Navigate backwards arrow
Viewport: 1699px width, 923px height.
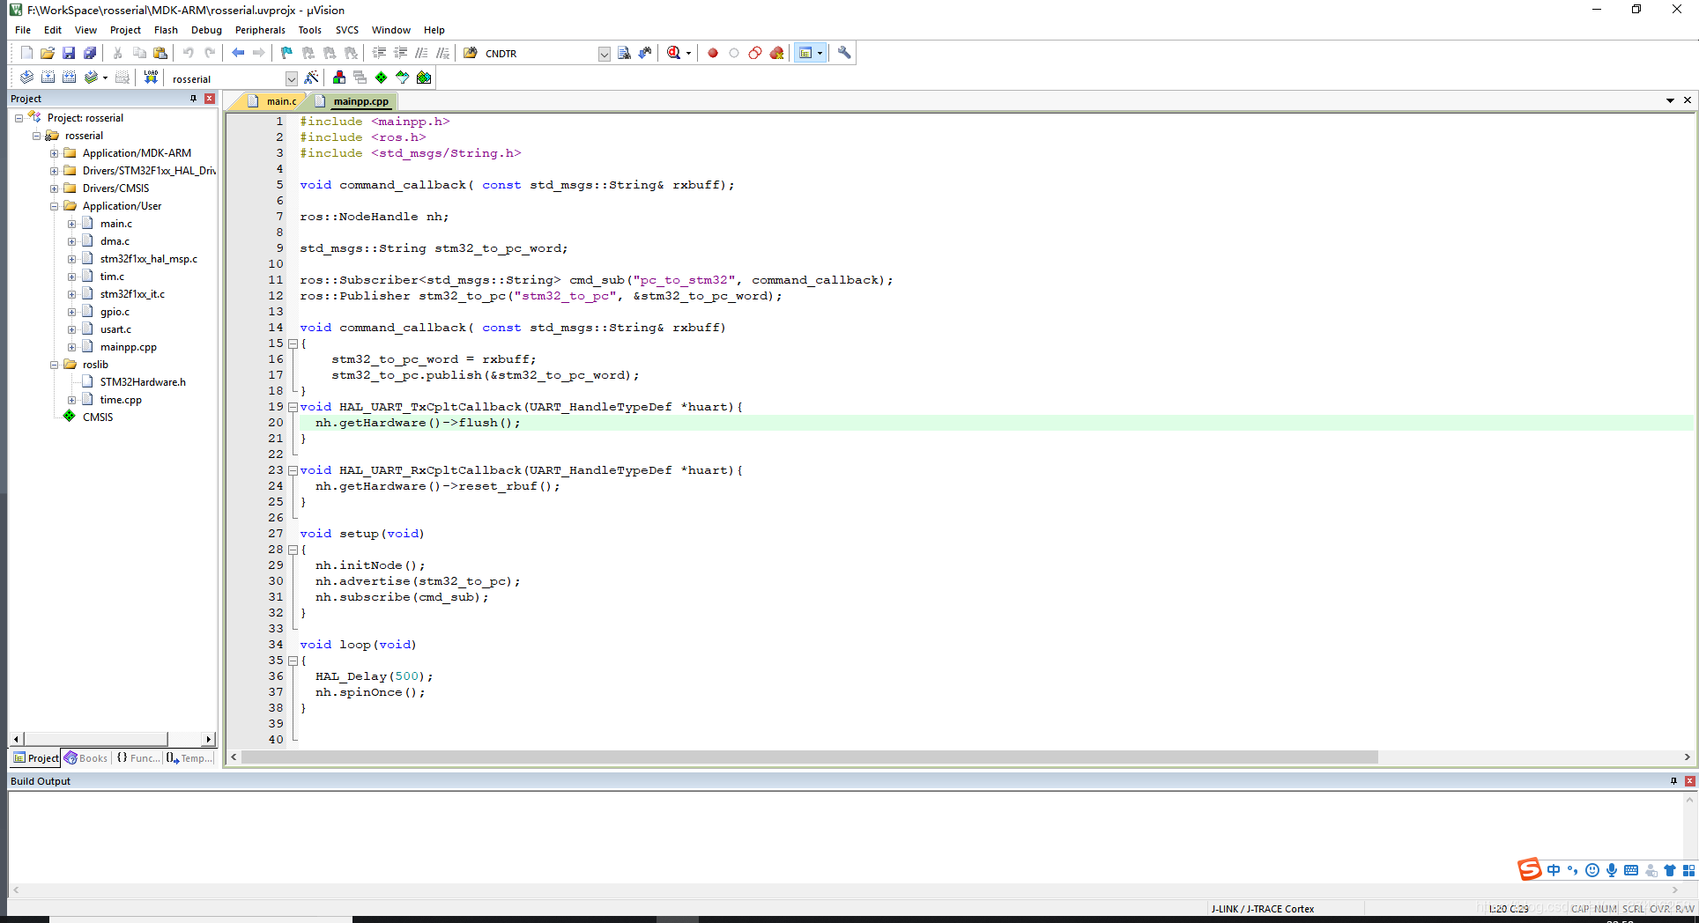click(x=238, y=53)
